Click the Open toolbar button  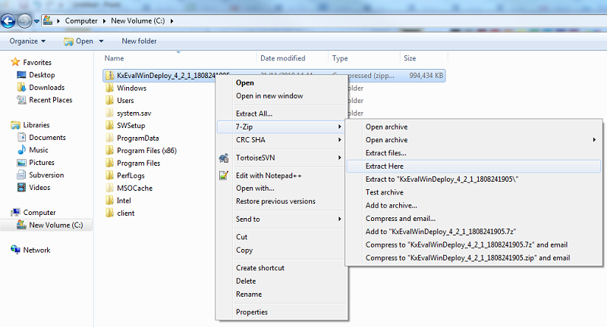[x=79, y=41]
